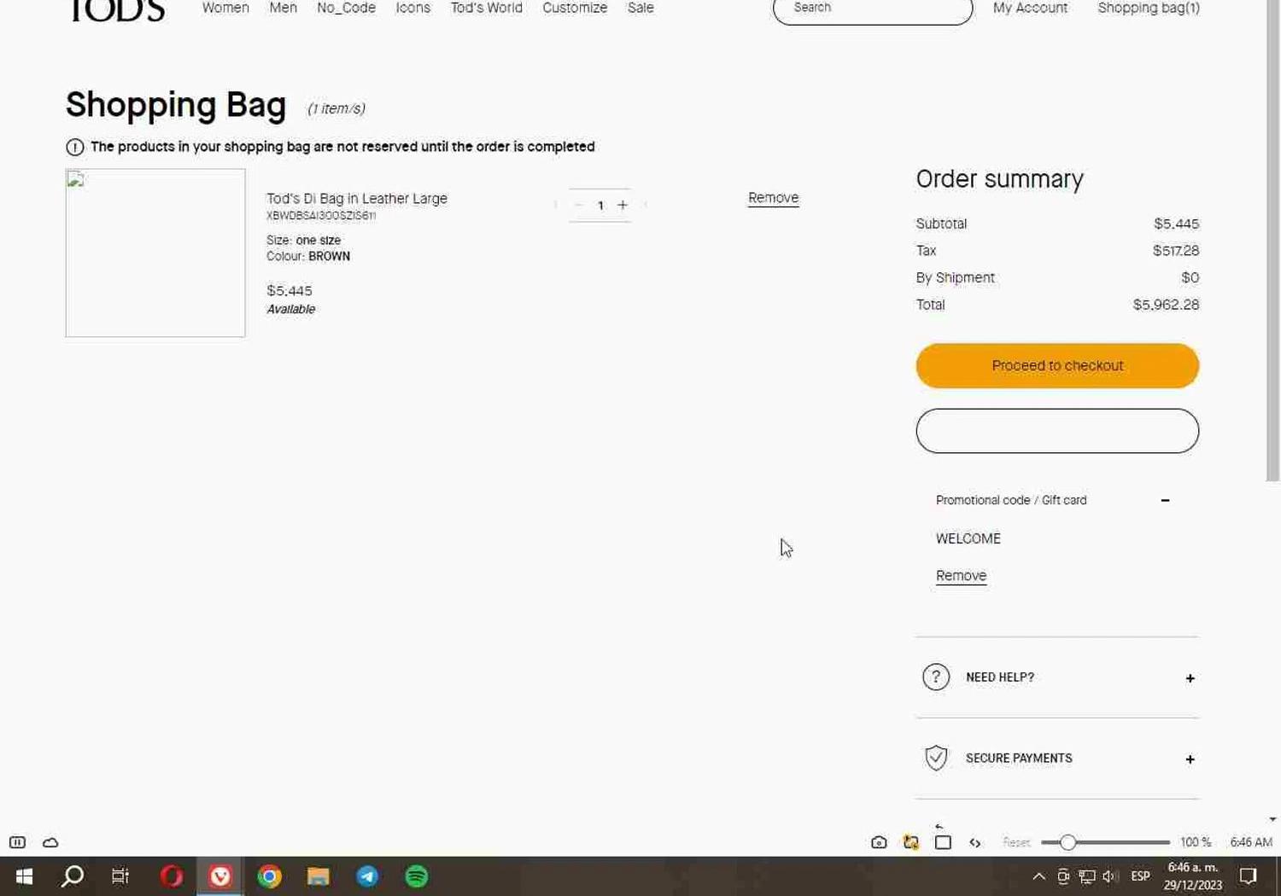Open Windows taskbar search
Viewport: 1281px width, 896px height.
(73, 876)
